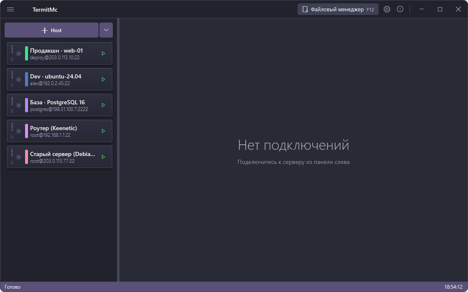Click the status circle on База · PostgreSQL 16
The image size is (468, 292).
(18, 105)
